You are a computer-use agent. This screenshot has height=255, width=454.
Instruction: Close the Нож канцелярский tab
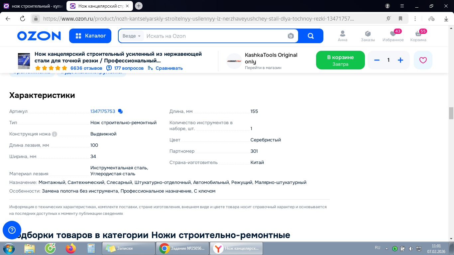tap(127, 6)
